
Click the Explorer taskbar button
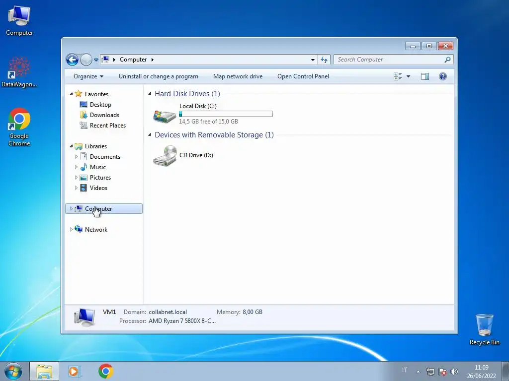click(44, 371)
